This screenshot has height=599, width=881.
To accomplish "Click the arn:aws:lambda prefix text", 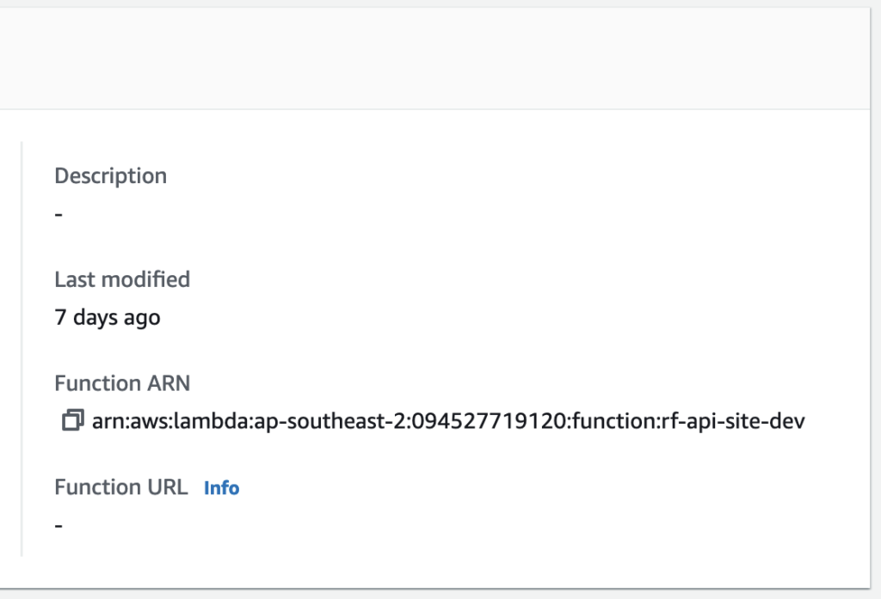I will [x=169, y=420].
